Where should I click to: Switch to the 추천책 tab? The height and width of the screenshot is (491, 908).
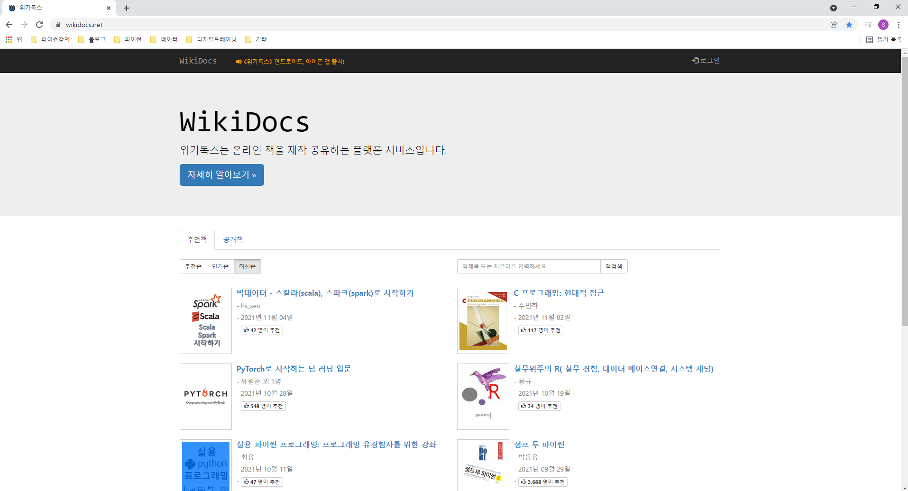click(x=197, y=239)
